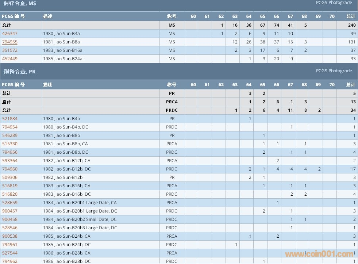The image size is (358, 264).
Task: Open coin entry 452449
Action: pos(10,59)
